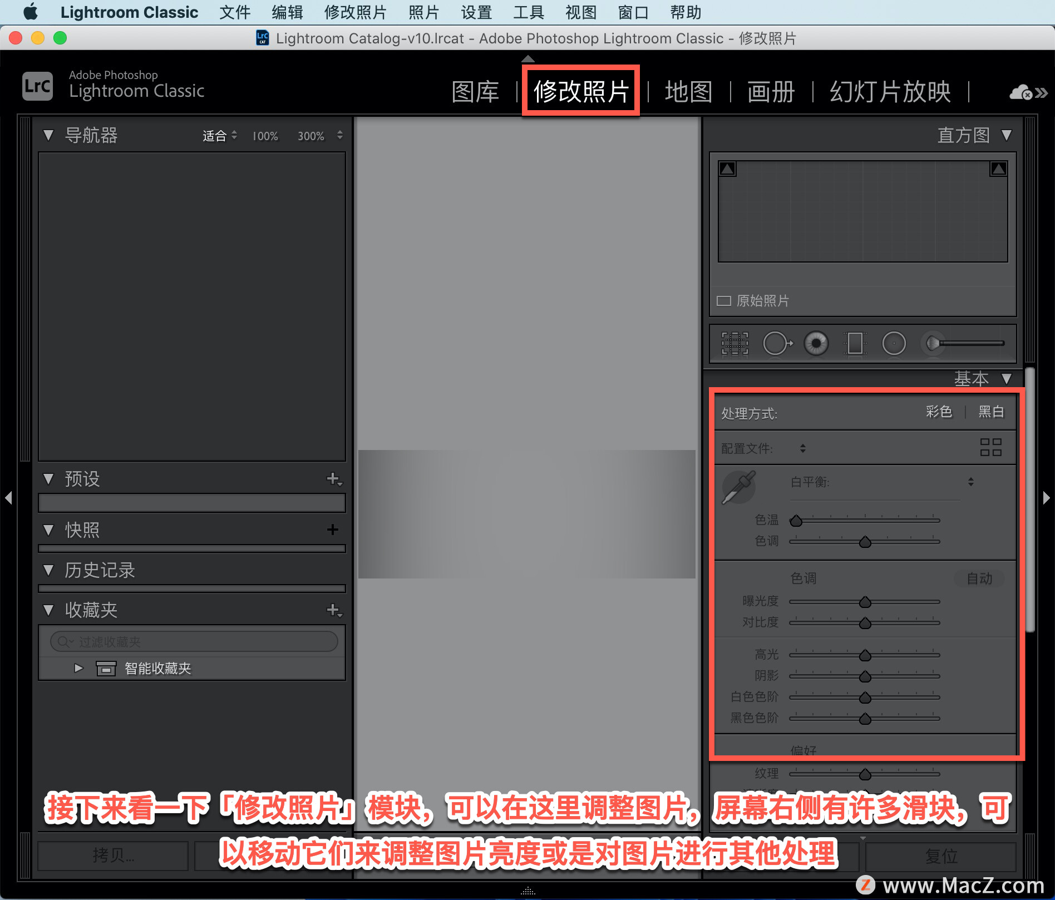This screenshot has width=1055, height=900.
Task: Toggle highlight clipping indicator in histogram
Action: 998,169
